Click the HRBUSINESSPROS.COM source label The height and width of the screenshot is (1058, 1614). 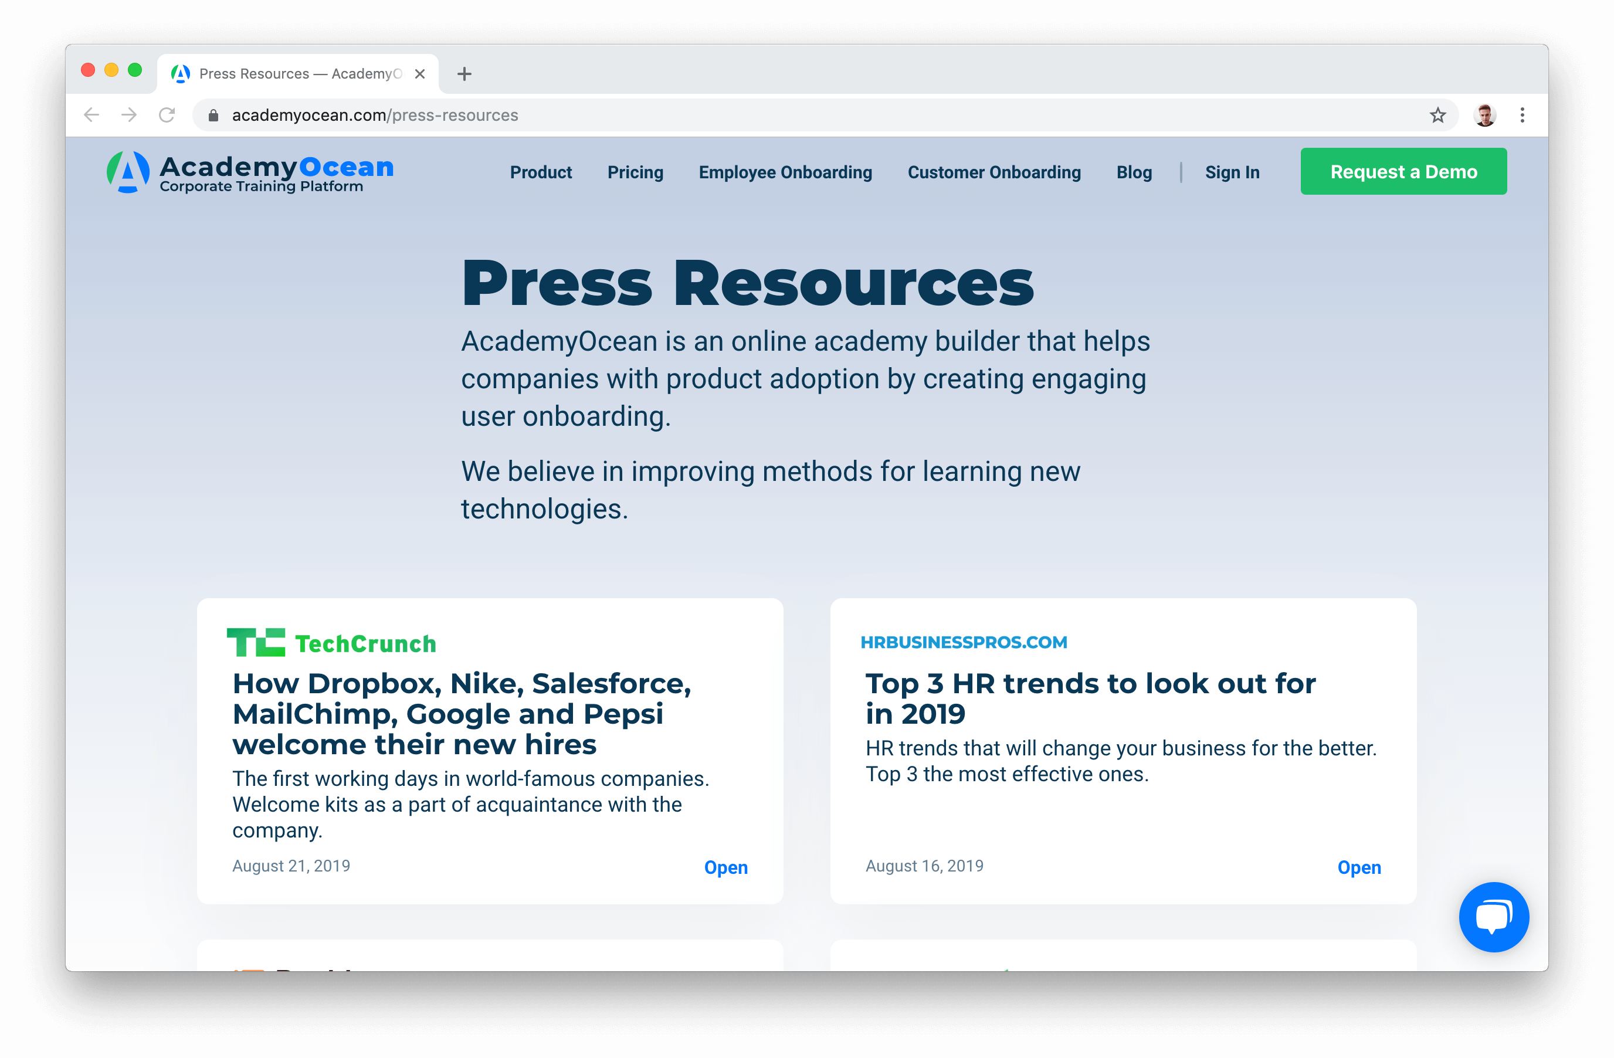[963, 642]
